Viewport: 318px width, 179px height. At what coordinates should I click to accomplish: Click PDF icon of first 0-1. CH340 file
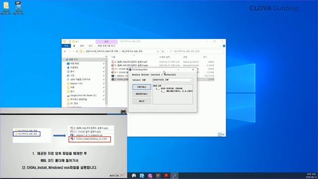pos(113,69)
